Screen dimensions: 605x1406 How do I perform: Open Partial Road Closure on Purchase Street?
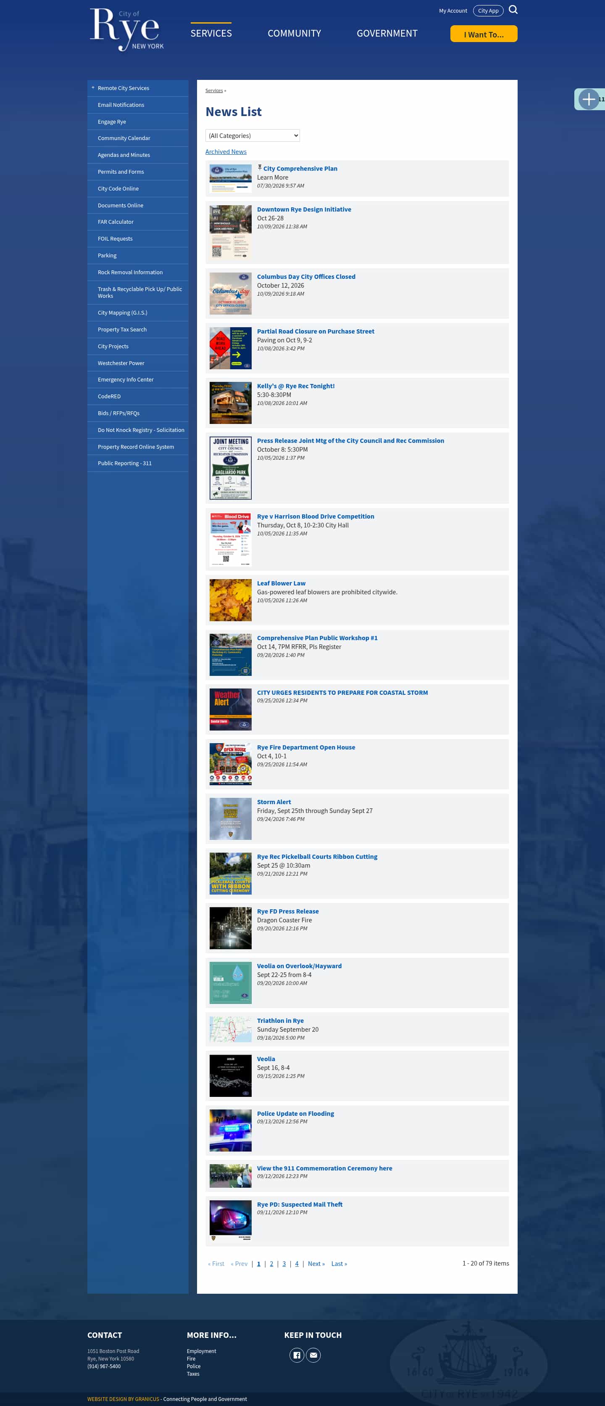point(316,331)
